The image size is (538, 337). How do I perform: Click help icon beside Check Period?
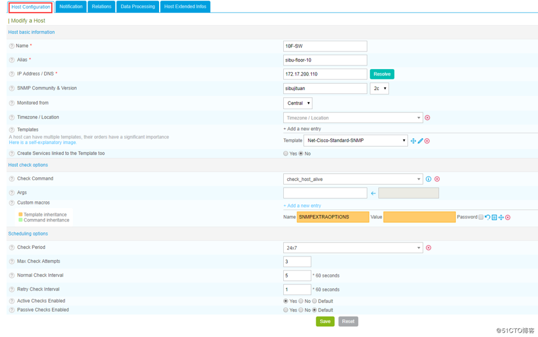tap(11, 248)
